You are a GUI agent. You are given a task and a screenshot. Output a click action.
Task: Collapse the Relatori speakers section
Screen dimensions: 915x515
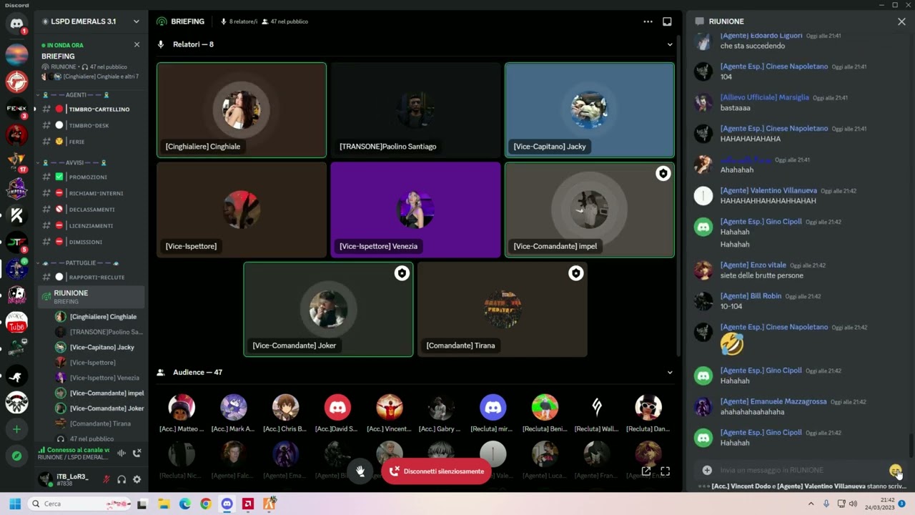coord(670,44)
